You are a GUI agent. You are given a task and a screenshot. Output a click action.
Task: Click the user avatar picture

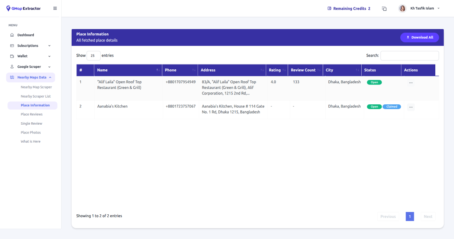(402, 8)
